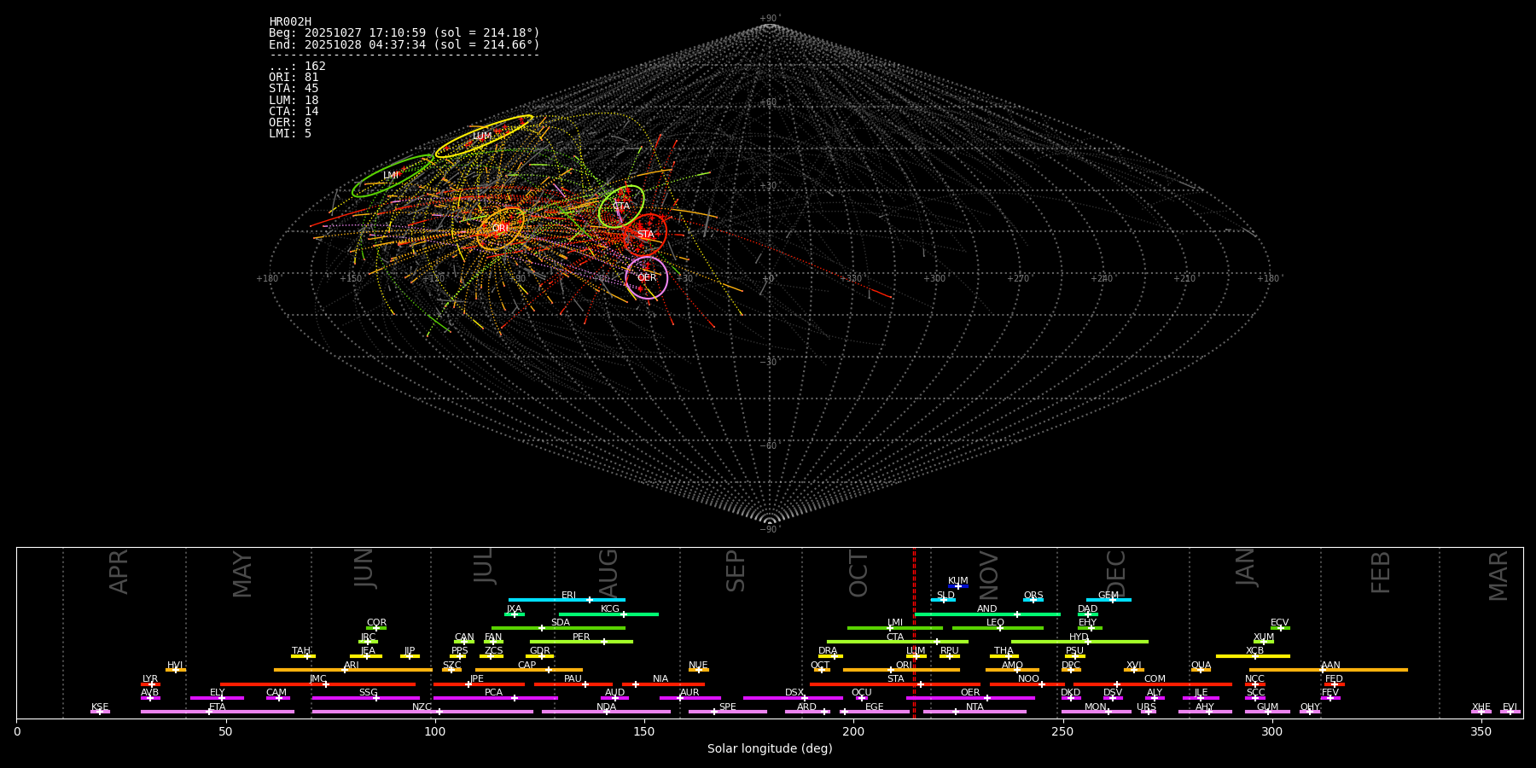Click the 'OER: 8' count in the legend

(x=290, y=123)
